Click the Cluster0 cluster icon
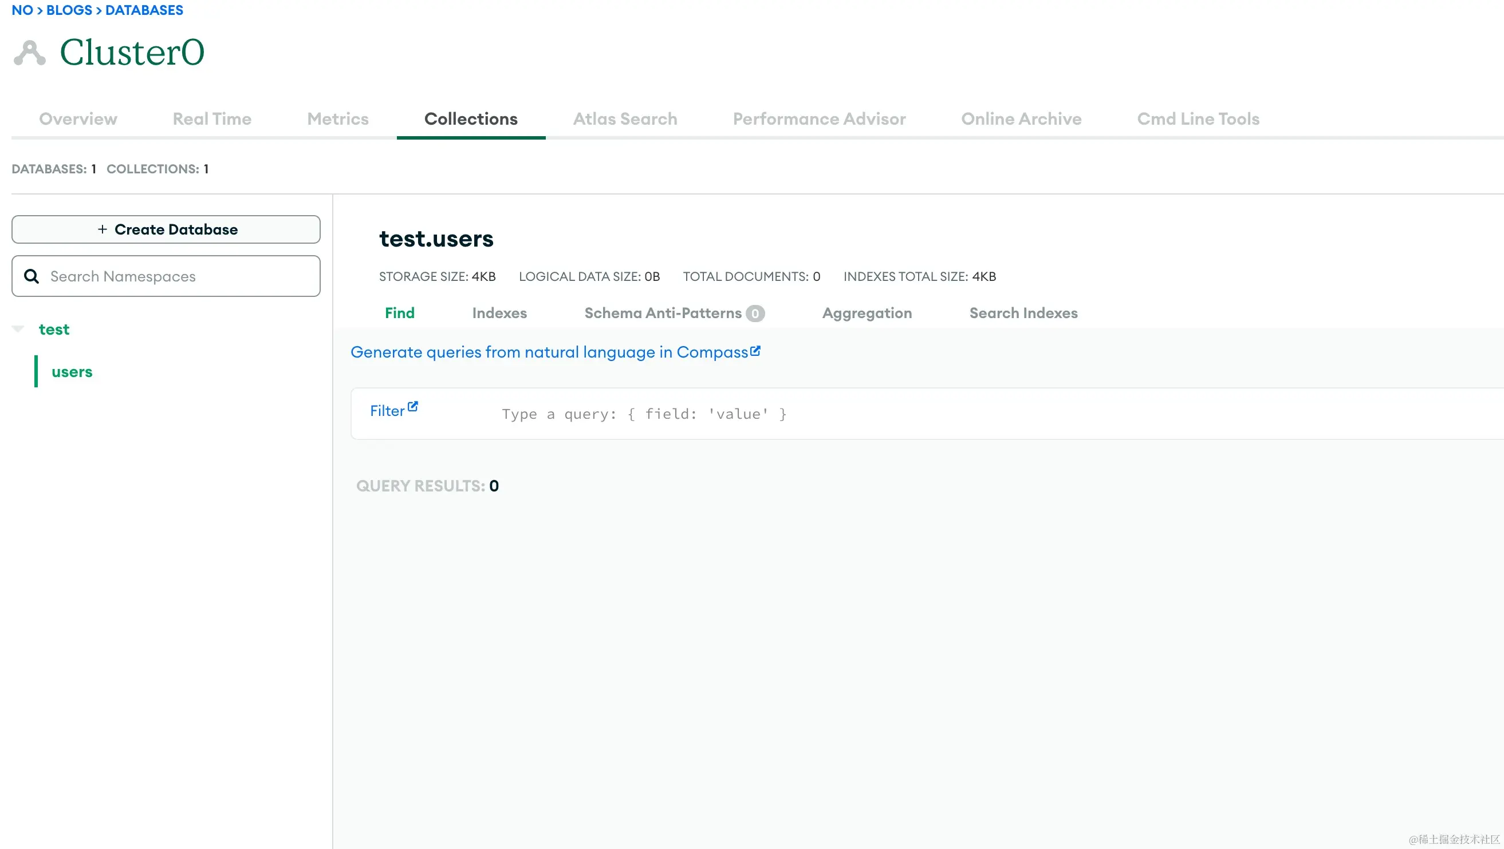1504x849 pixels. click(x=29, y=53)
